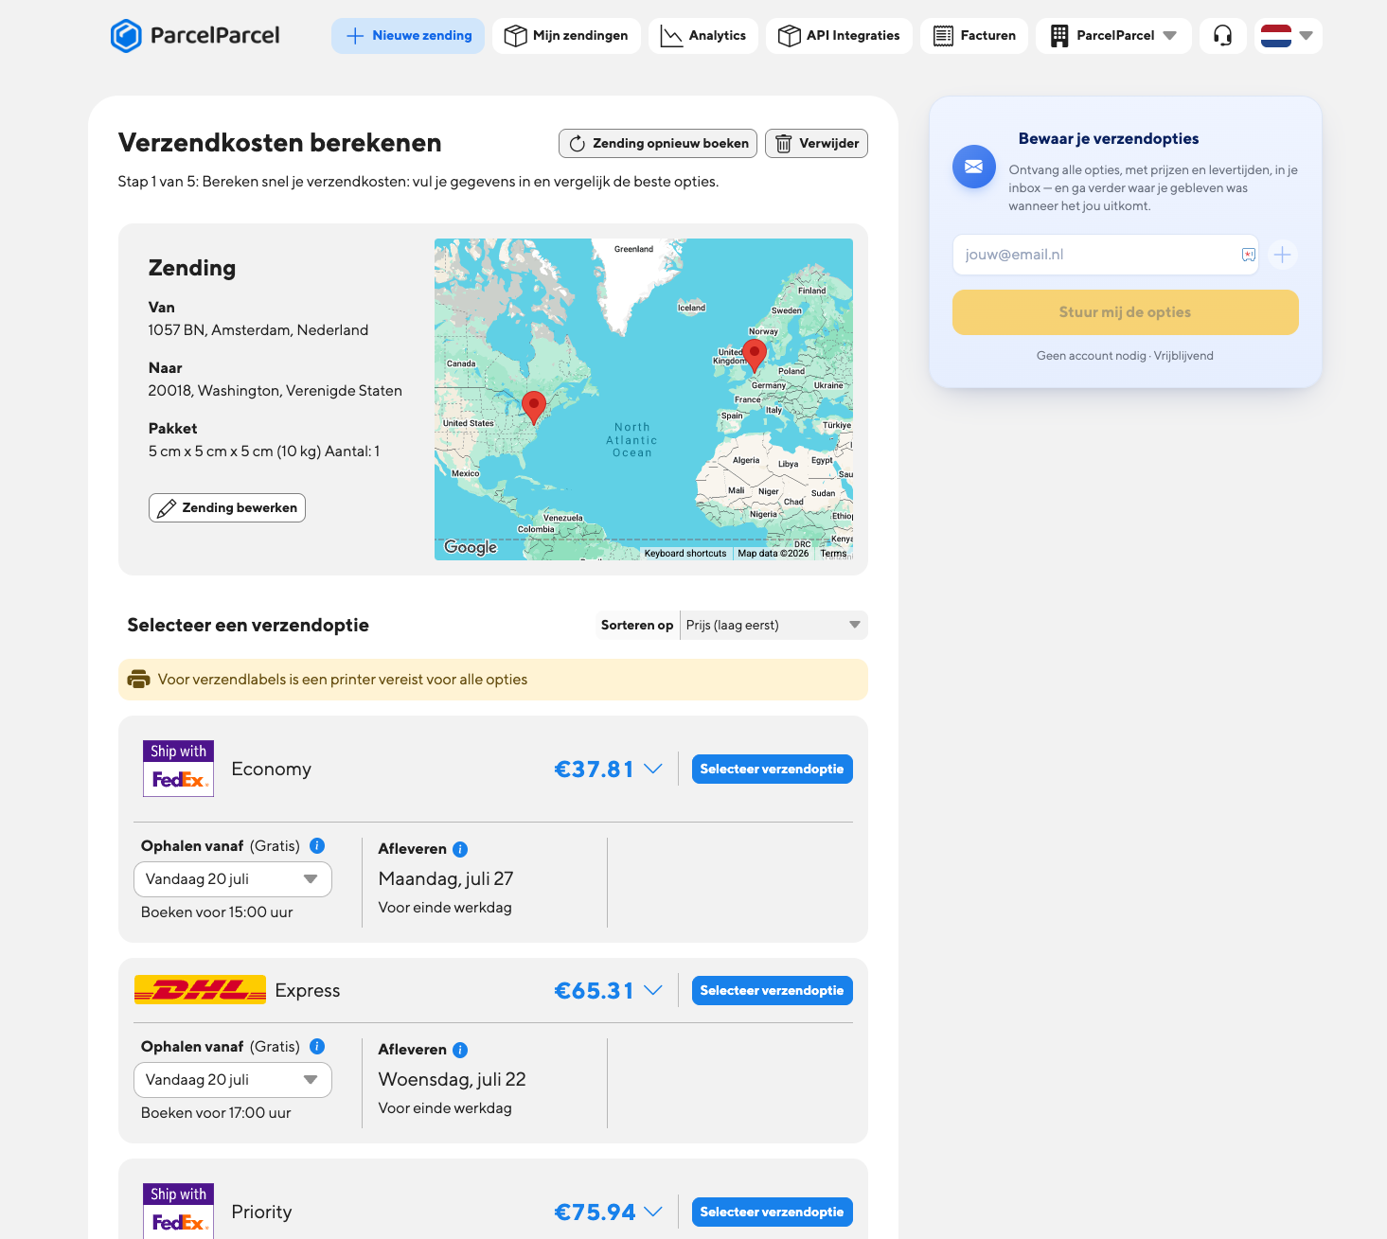
Task: Select FedEx Priority shipping option
Action: 772,1212
